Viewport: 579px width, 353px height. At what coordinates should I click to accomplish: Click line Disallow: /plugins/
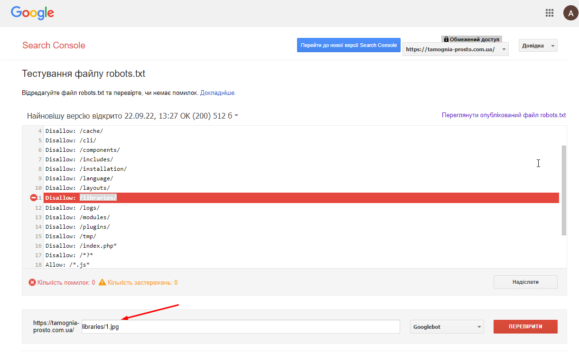pyautogui.click(x=77, y=227)
